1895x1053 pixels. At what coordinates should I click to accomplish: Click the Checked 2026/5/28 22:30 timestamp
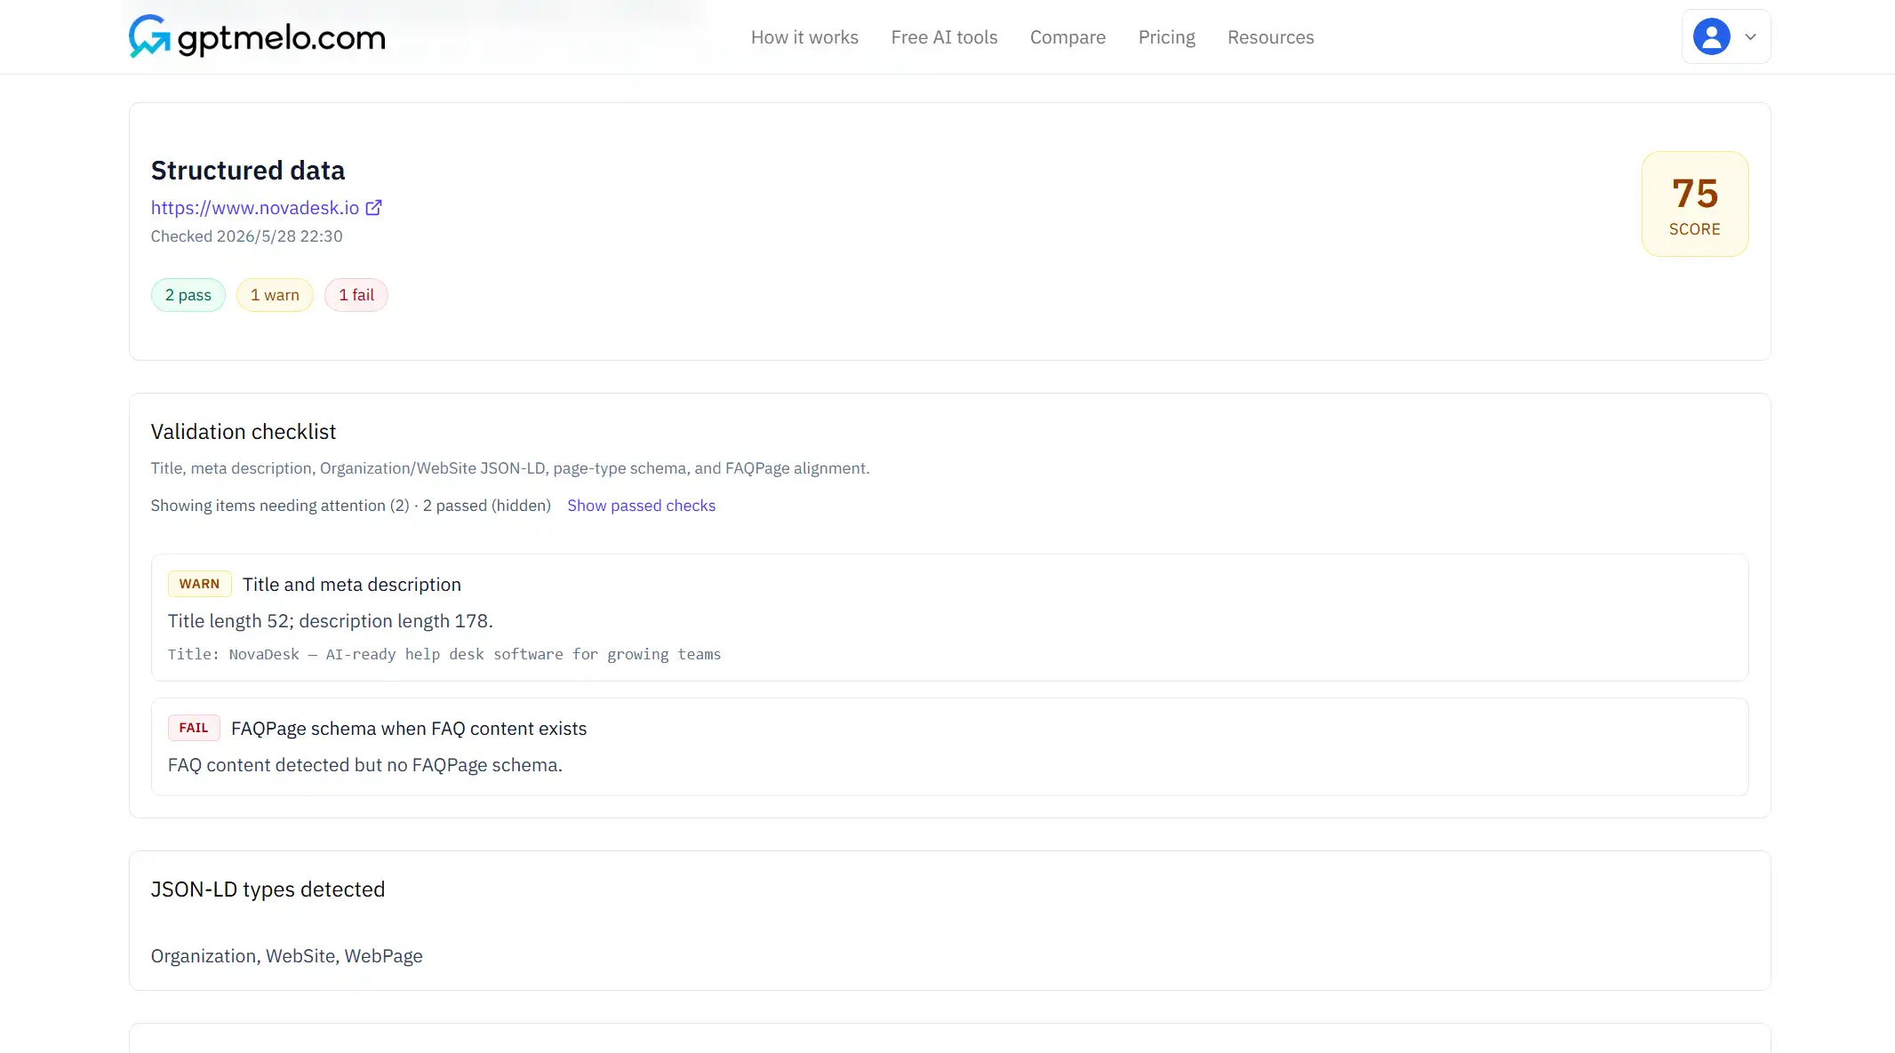coord(247,236)
